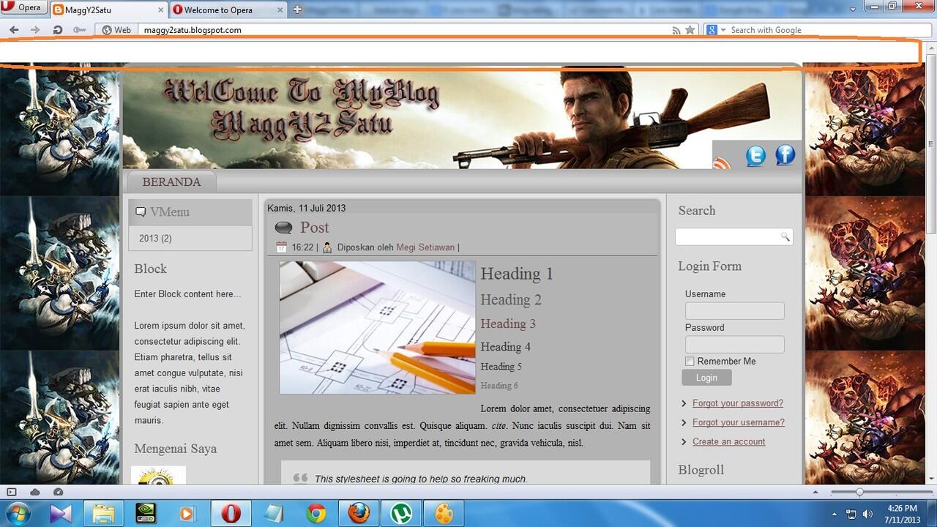Open the Facebook icon in blog header
937x527 pixels.
(x=785, y=154)
